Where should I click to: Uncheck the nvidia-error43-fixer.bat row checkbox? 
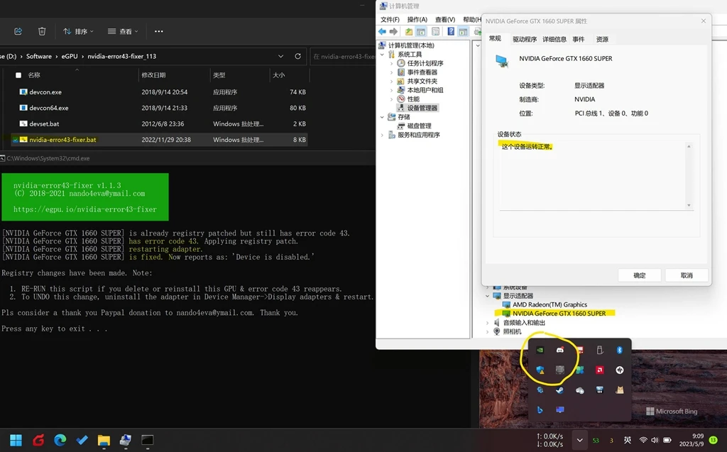(15, 140)
